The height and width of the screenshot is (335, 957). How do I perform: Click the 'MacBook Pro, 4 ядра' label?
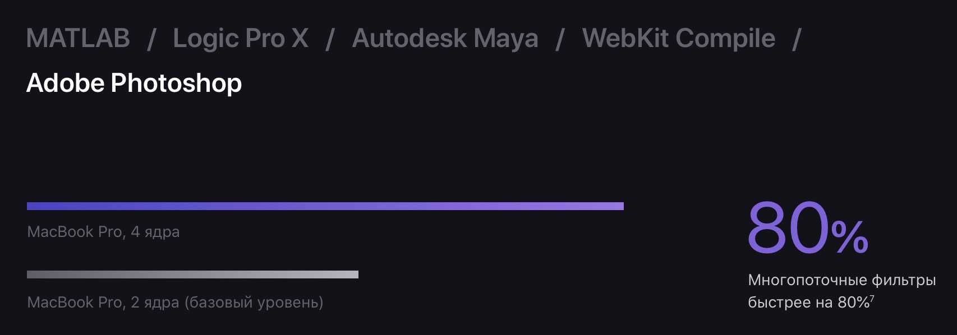[x=103, y=232]
